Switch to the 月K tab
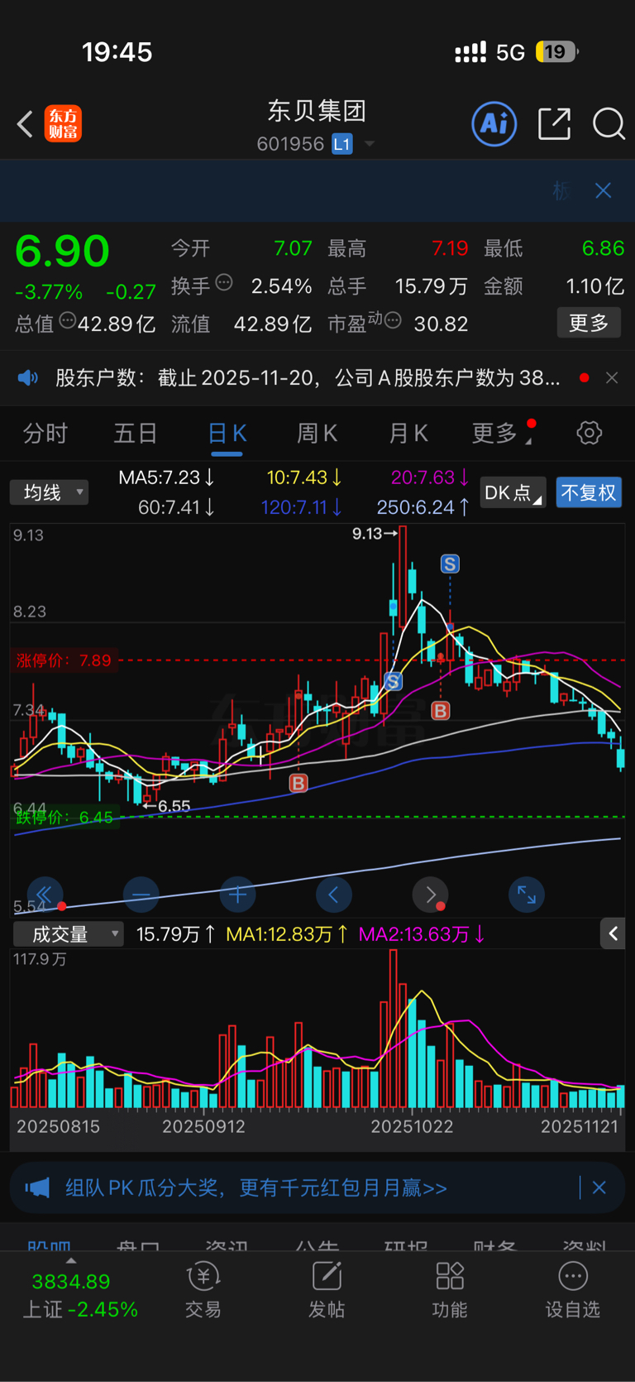 click(408, 433)
